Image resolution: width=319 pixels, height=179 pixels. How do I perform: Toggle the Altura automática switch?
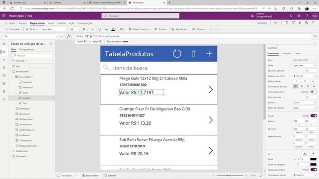pyautogui.click(x=314, y=91)
